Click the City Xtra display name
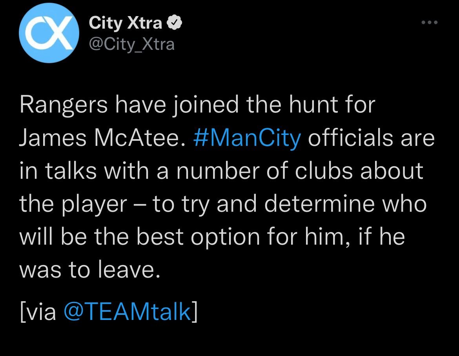 pyautogui.click(x=126, y=24)
